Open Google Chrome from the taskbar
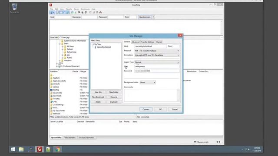The width and height of the screenshot is (278, 156). coord(58,149)
